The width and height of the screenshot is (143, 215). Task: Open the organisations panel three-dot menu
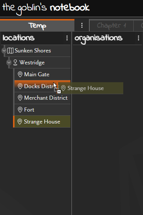click(139, 38)
